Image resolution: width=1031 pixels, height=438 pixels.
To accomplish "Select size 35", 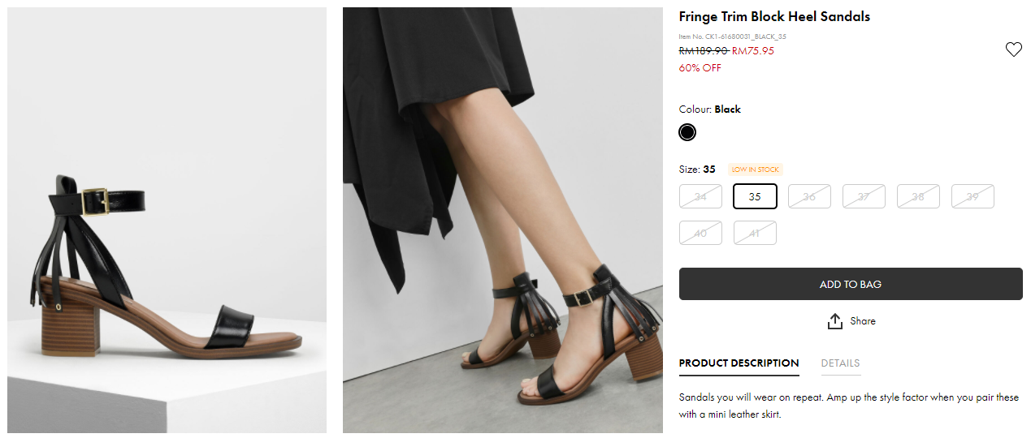I will tap(755, 196).
